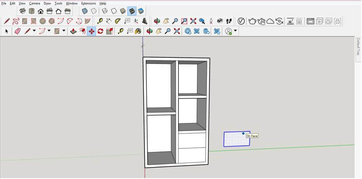Switch to Iso view
Image resolution: width=362 pixels, height=179 pixels.
(22, 11)
